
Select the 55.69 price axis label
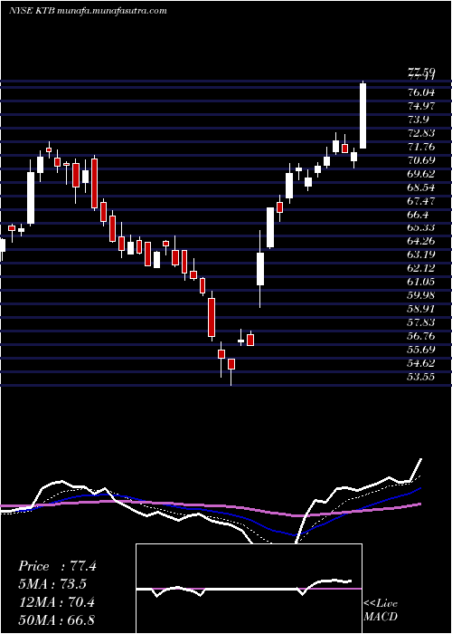(421, 350)
